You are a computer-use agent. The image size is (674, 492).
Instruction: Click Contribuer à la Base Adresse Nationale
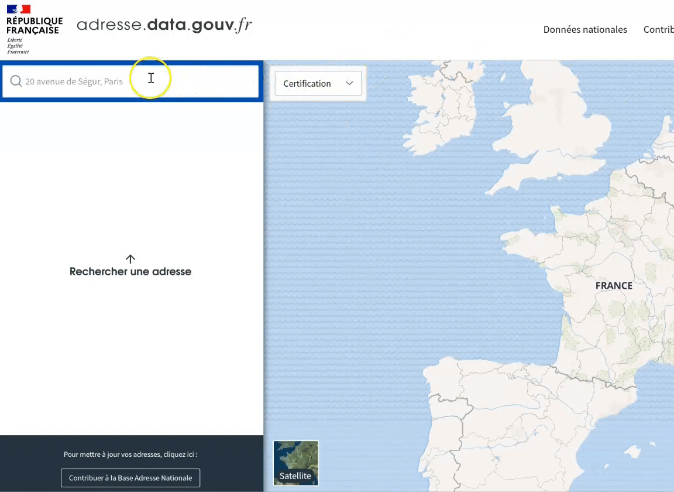click(x=130, y=478)
